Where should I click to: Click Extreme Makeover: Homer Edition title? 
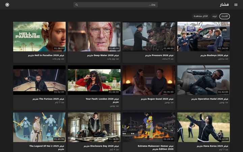click(x=156, y=148)
